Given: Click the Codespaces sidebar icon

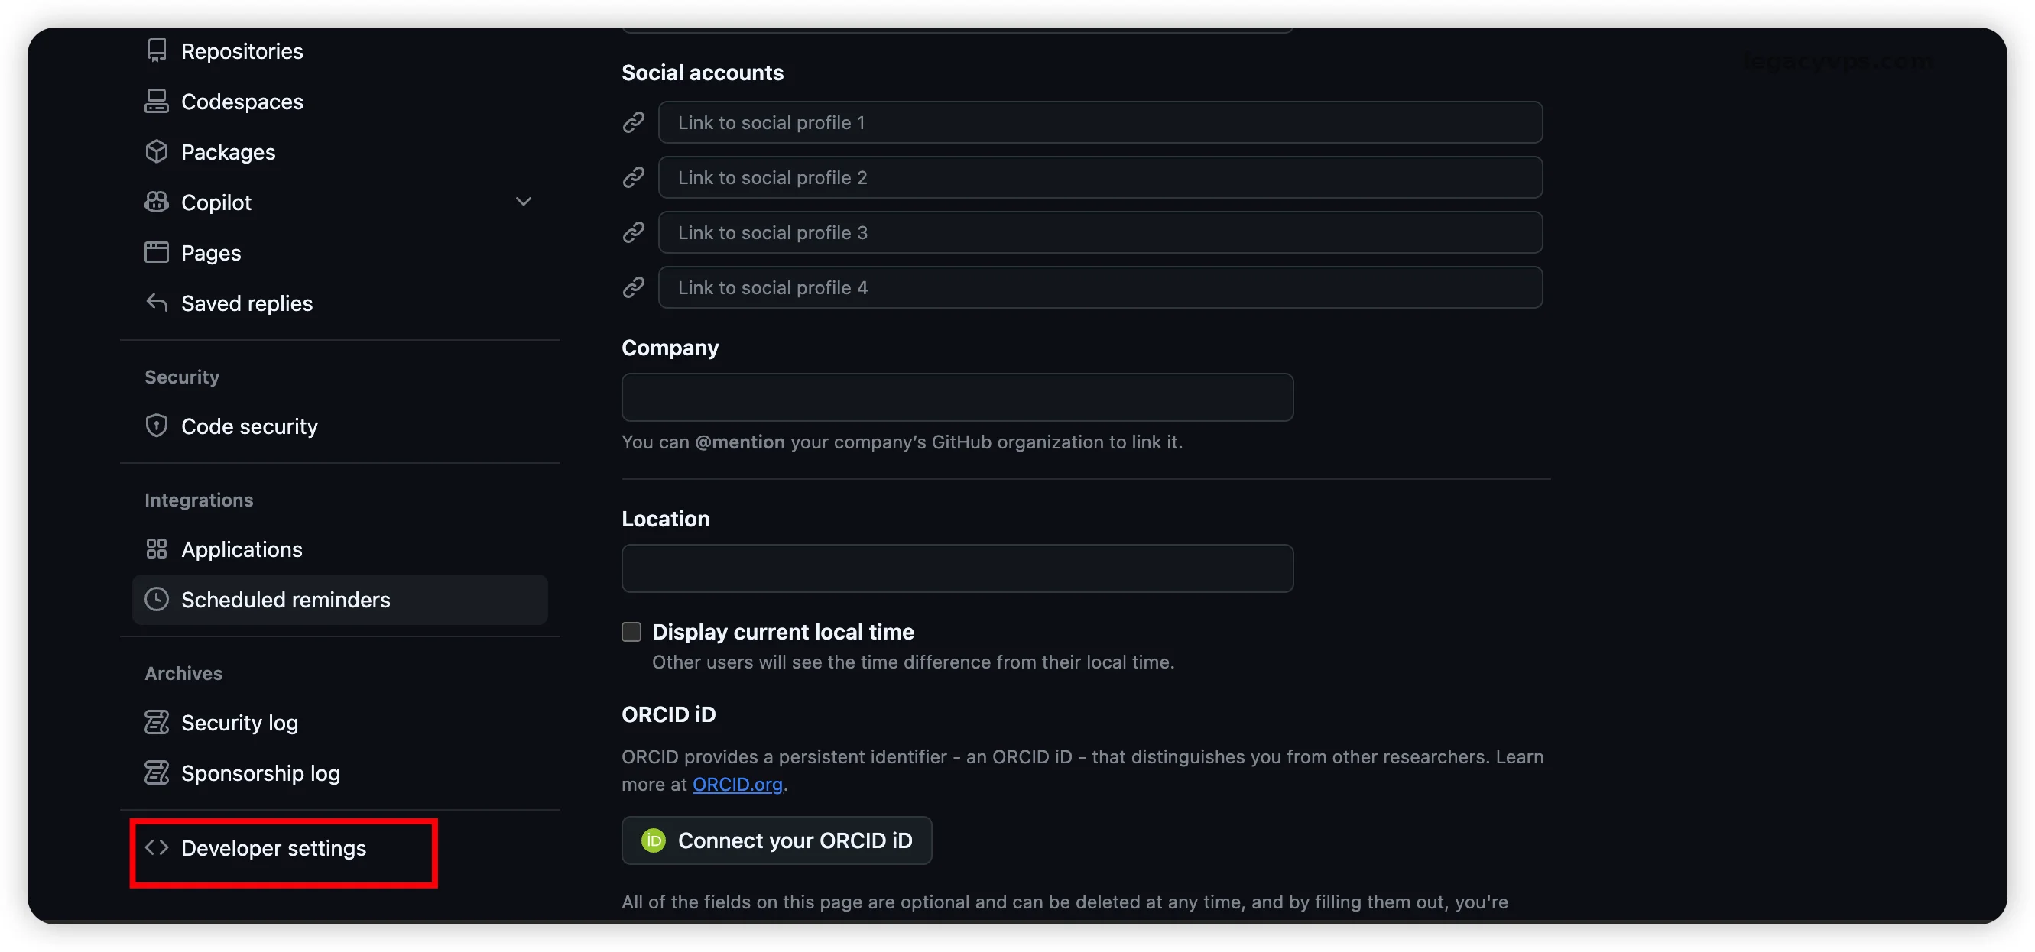Looking at the screenshot, I should [157, 101].
